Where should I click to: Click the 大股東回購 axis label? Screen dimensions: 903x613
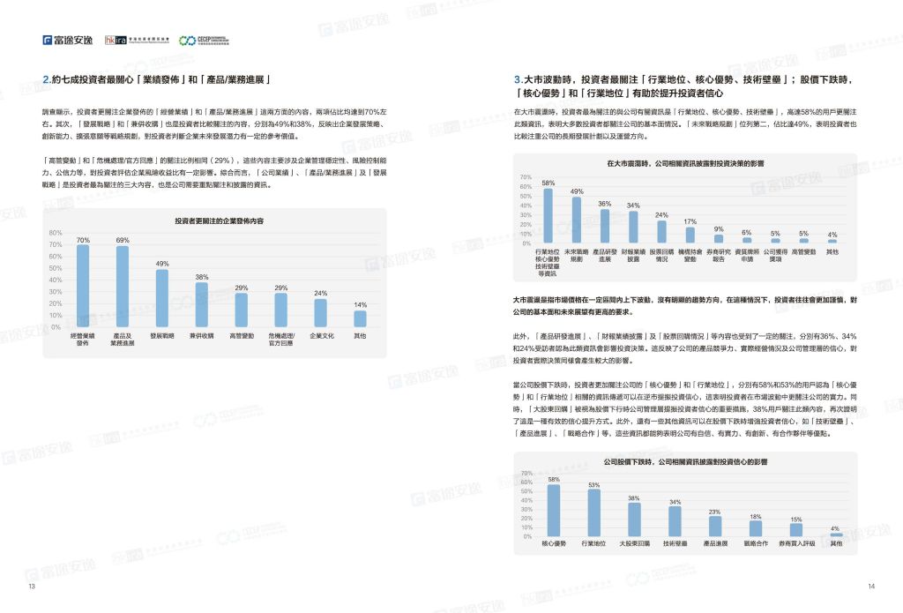(x=634, y=543)
